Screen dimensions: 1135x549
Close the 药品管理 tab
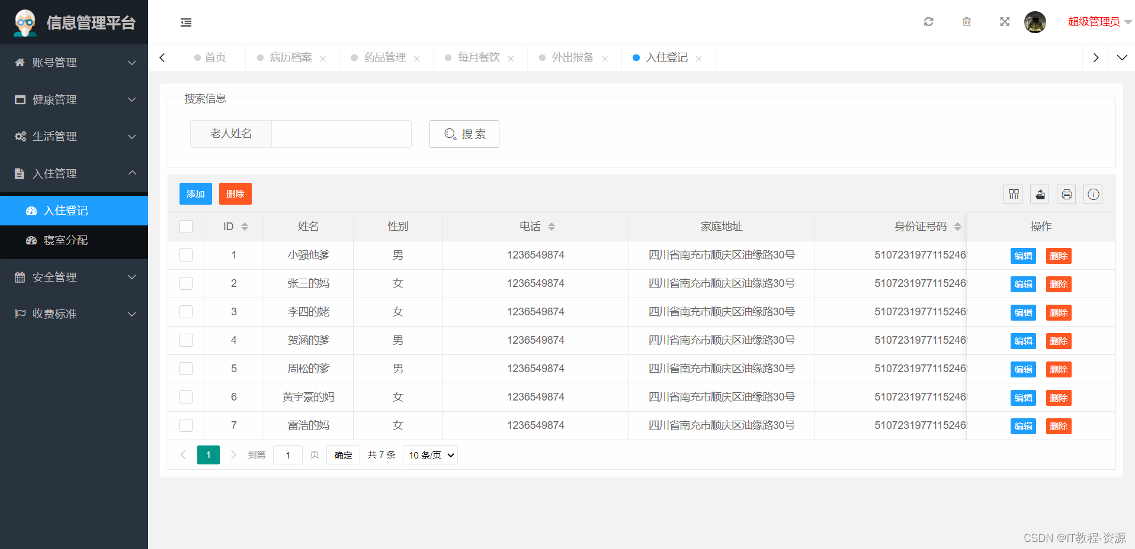[417, 59]
